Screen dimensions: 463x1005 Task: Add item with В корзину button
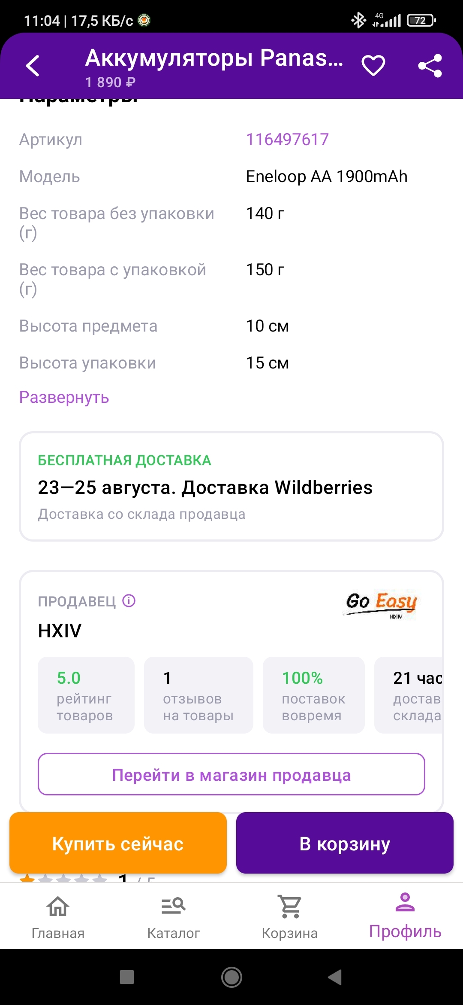coord(345,844)
